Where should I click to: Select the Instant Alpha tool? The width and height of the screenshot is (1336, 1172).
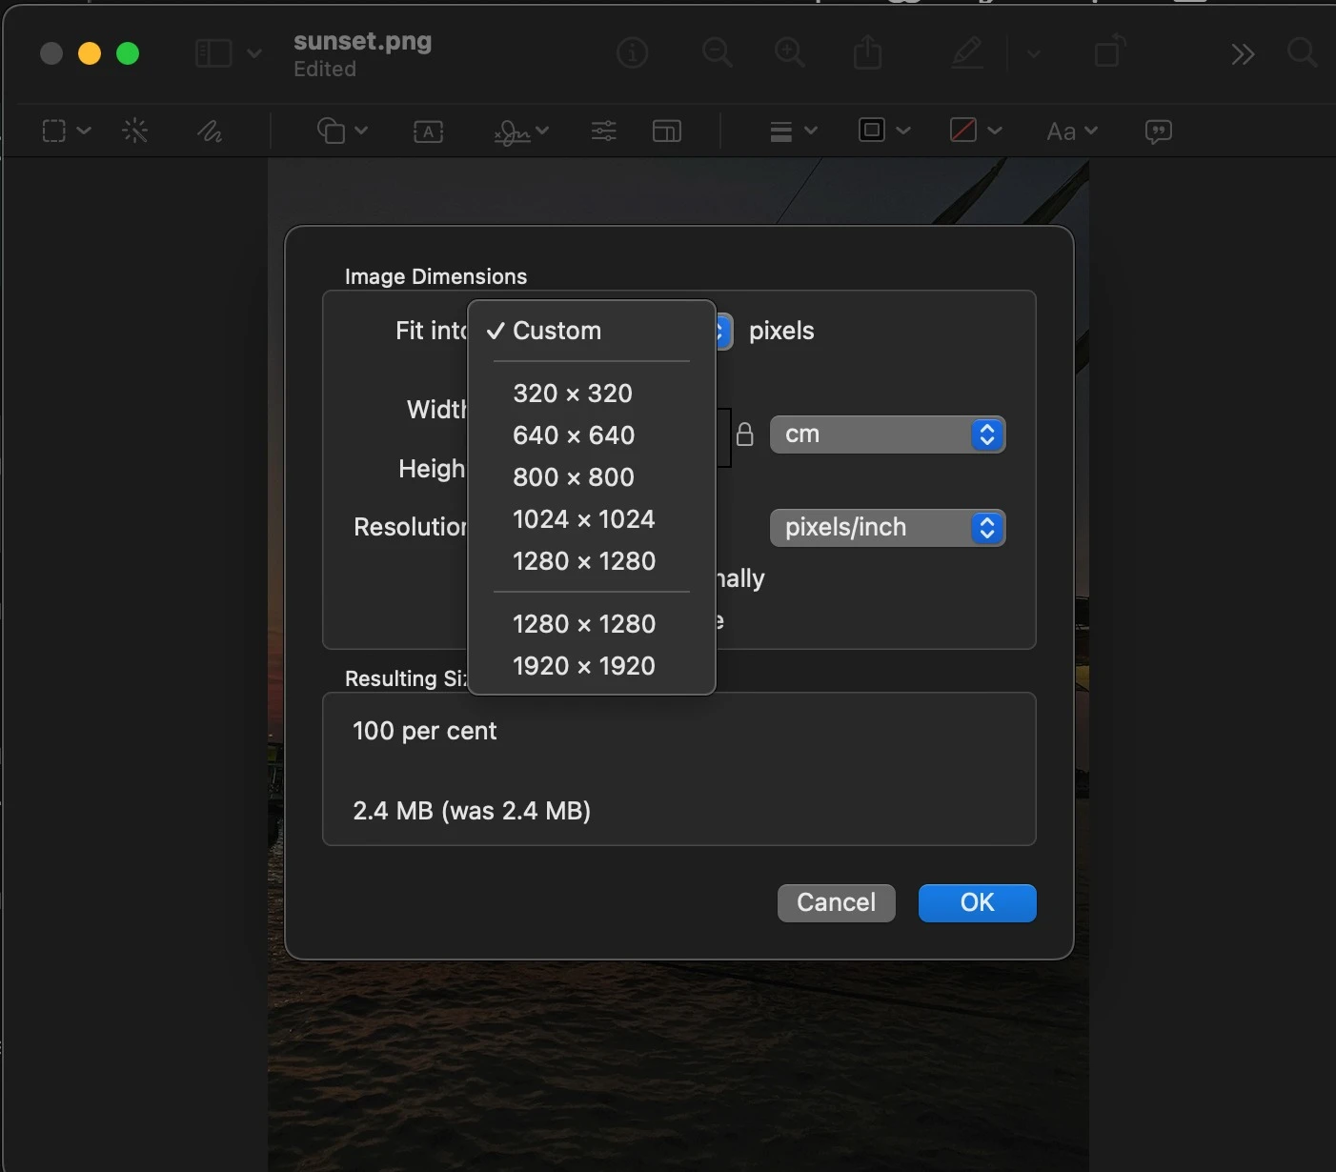click(x=135, y=131)
